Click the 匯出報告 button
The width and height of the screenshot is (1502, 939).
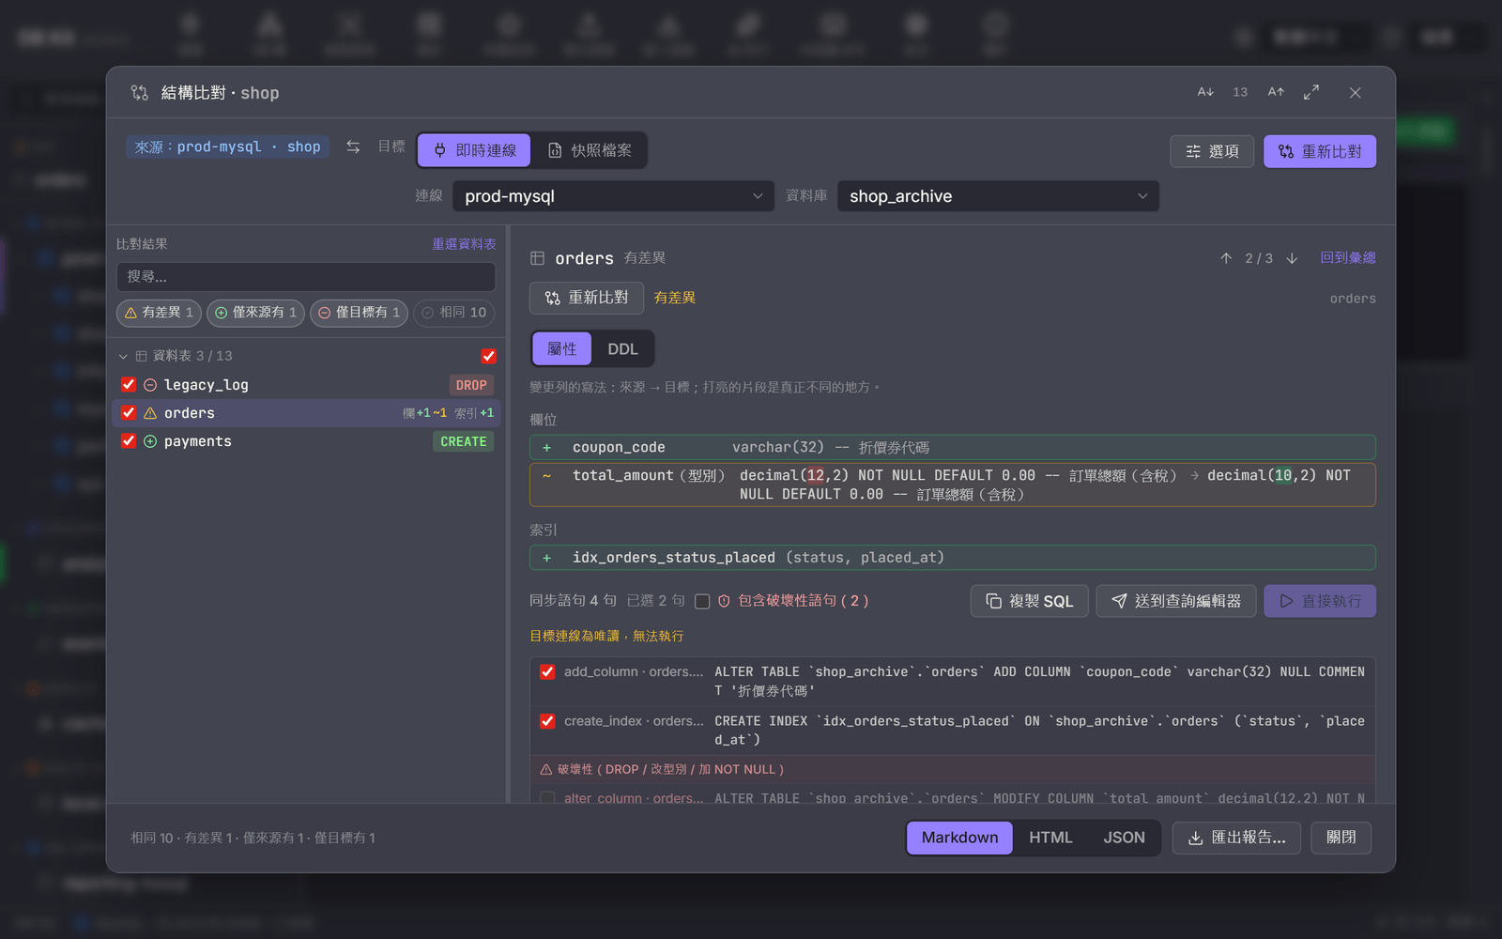tap(1236, 838)
